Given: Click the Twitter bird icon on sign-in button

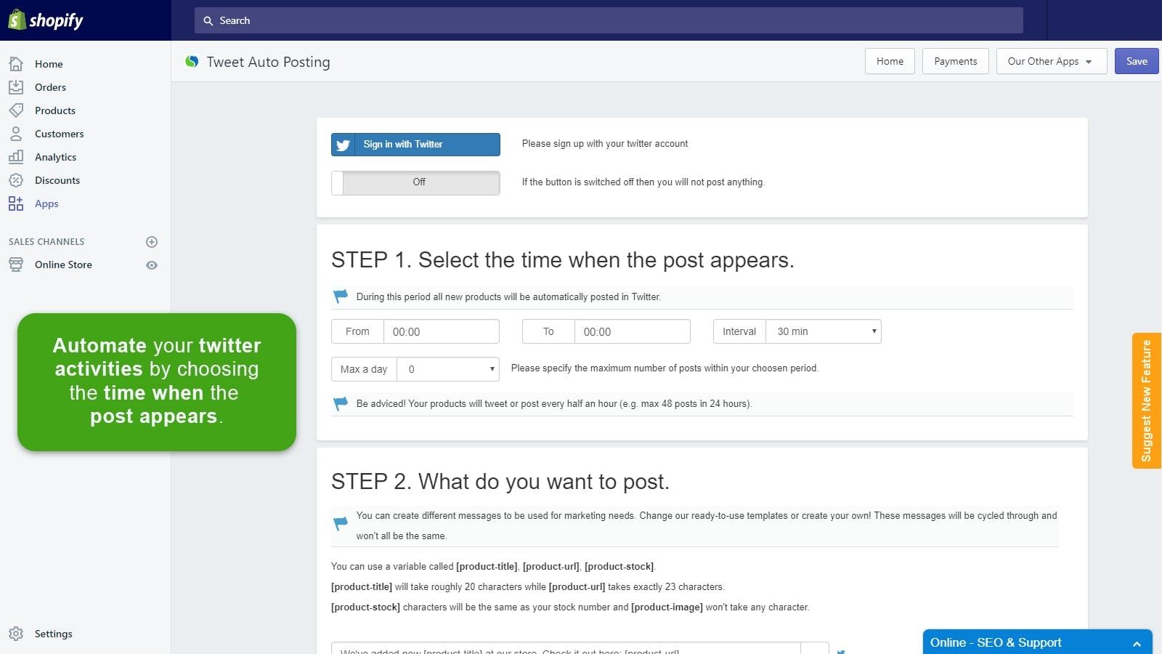Looking at the screenshot, I should pos(344,145).
